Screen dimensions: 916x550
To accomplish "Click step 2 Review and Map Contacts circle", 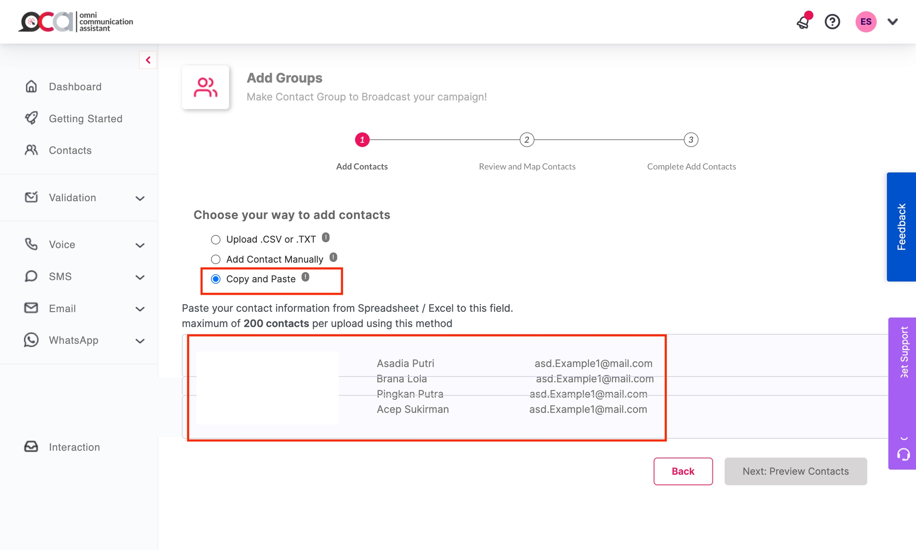I will [x=526, y=140].
